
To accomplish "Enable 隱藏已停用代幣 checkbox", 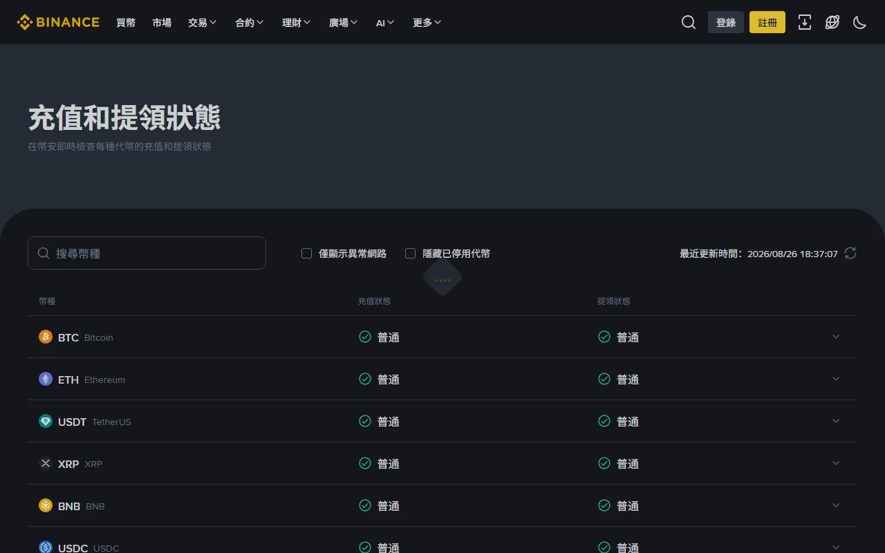I will coord(411,254).
